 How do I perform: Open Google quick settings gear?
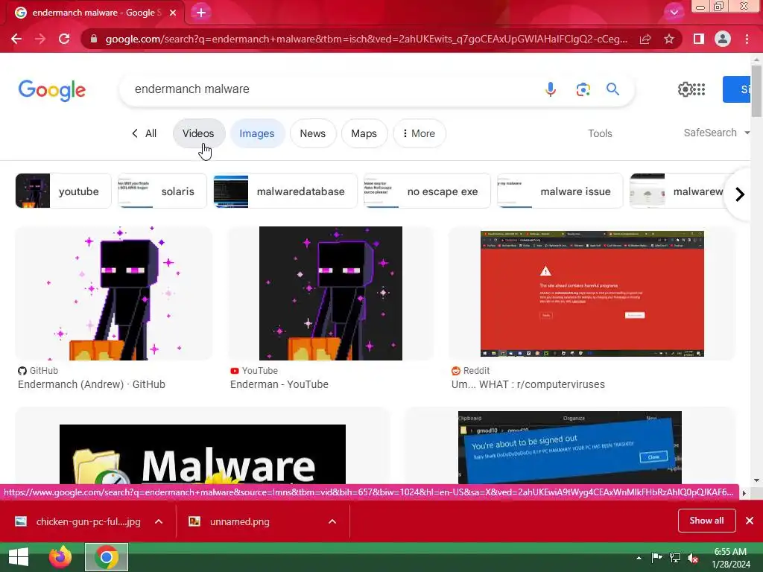(x=685, y=89)
